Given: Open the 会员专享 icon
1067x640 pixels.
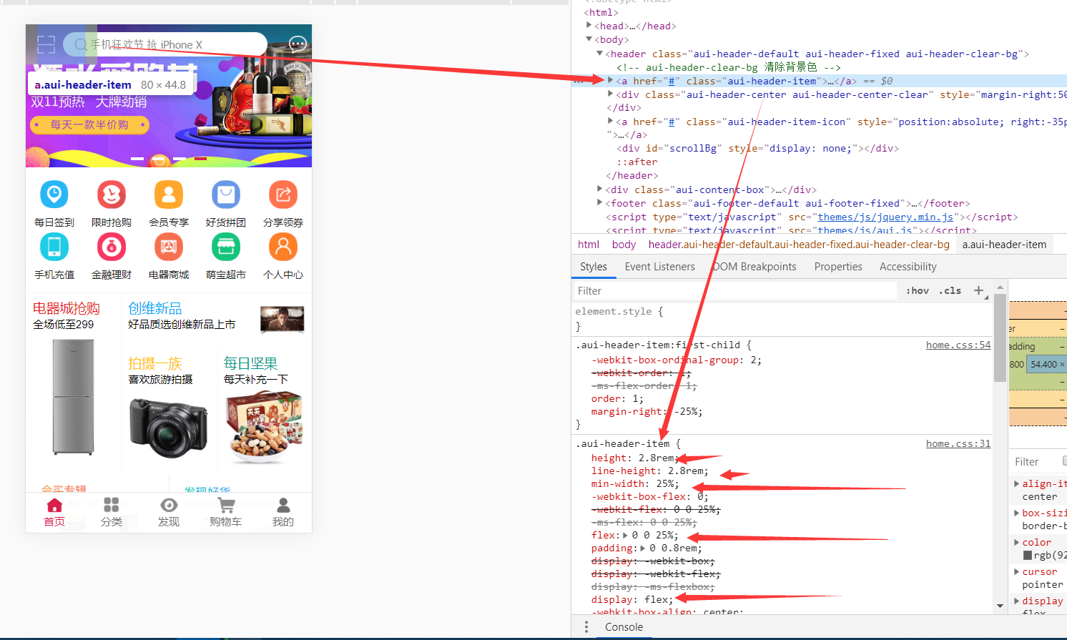Looking at the screenshot, I should point(169,195).
